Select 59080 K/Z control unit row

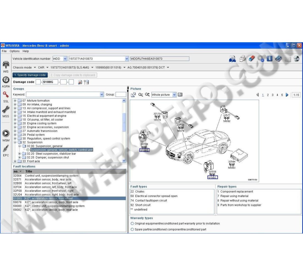[69, 206]
